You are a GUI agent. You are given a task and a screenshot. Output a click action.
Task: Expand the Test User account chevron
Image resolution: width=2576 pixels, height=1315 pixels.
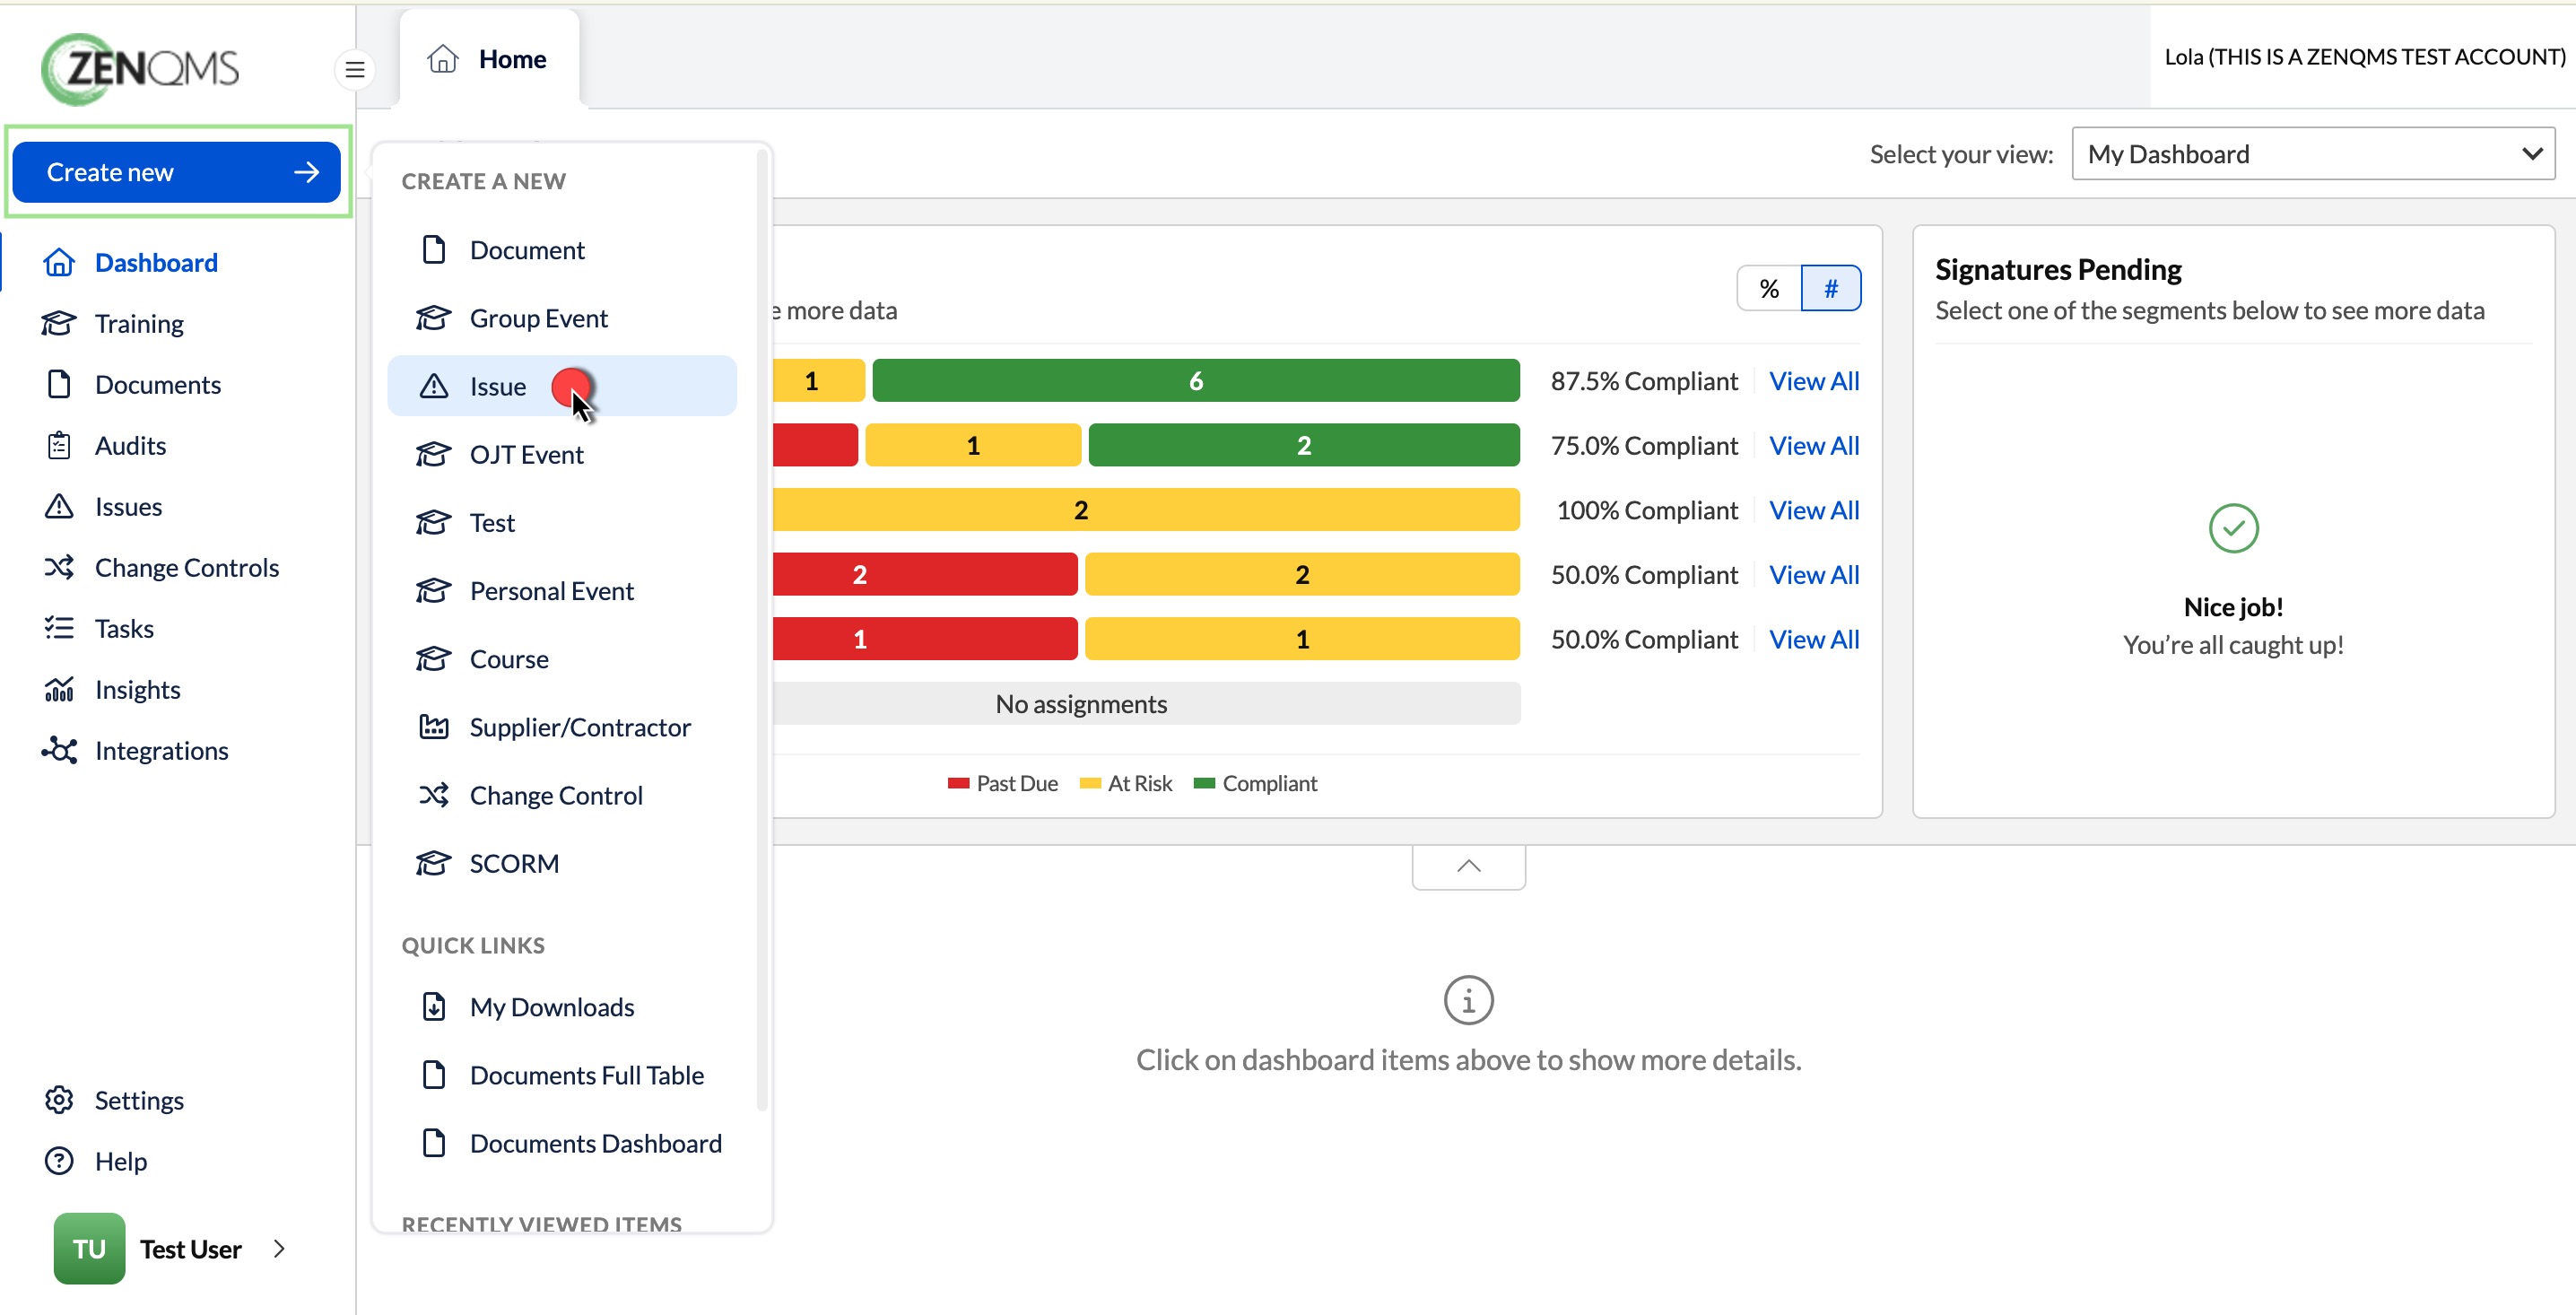(x=279, y=1248)
